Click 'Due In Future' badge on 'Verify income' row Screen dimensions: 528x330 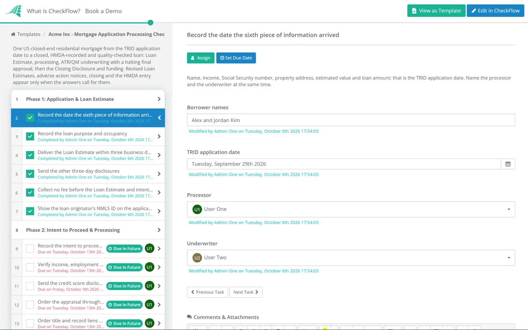(124, 267)
